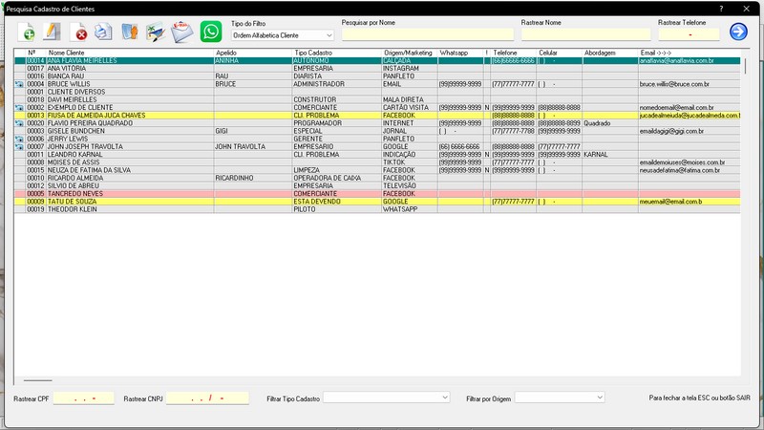Click the edit client pencil icon
The height and width of the screenshot is (430, 764).
pyautogui.click(x=52, y=32)
